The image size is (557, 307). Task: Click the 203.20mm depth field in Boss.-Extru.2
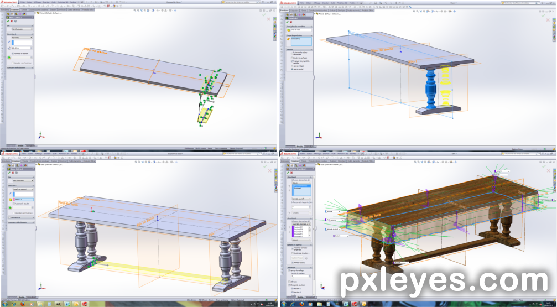21,48
